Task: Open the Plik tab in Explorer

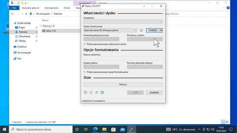Action: [x=14, y=8]
